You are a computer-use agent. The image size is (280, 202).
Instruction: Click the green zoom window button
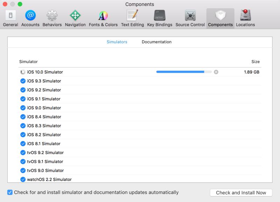coord(20,4)
